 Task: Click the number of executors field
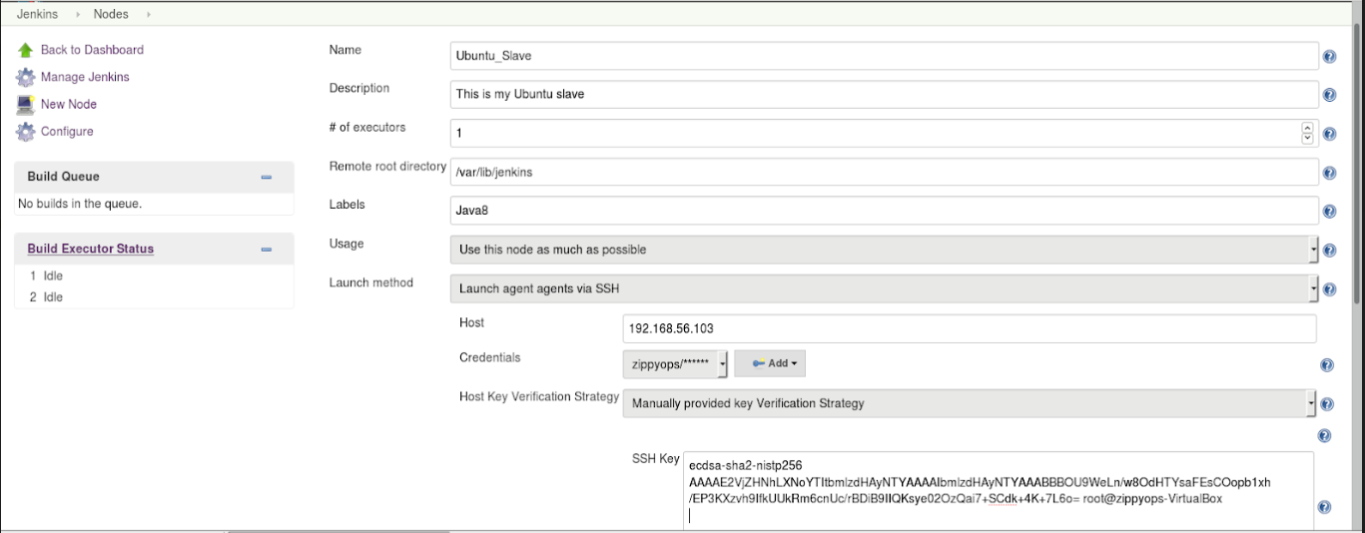pyautogui.click(x=885, y=133)
